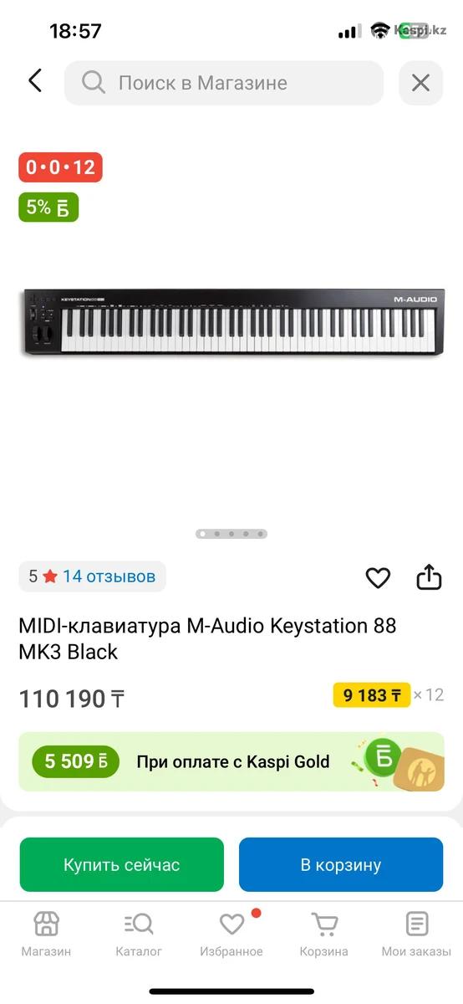The image size is (463, 1004).
Task: Open the Kaspi Gold bonus banner
Action: 231,762
